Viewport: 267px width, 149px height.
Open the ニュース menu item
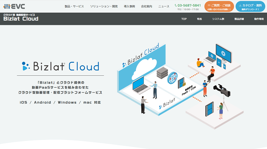click(x=164, y=6)
